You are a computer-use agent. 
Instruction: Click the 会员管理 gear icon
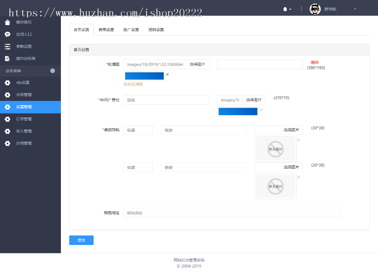coord(7,95)
